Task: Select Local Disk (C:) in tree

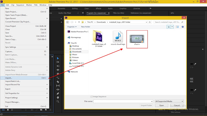Action: [78, 63]
